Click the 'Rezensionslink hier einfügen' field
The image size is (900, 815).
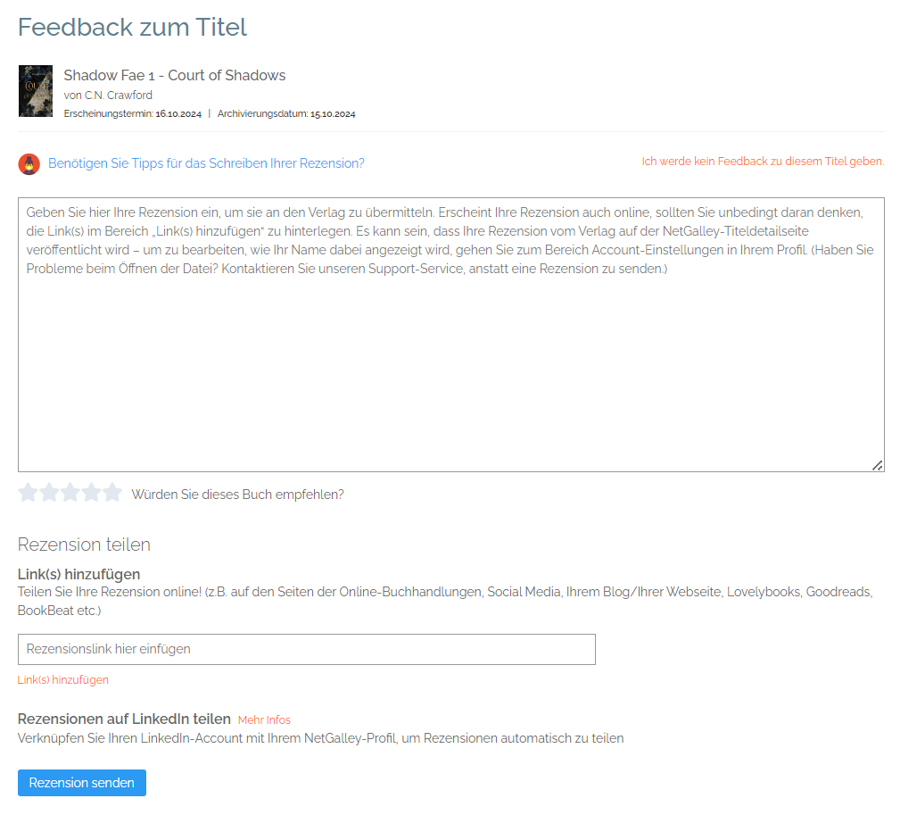(306, 649)
